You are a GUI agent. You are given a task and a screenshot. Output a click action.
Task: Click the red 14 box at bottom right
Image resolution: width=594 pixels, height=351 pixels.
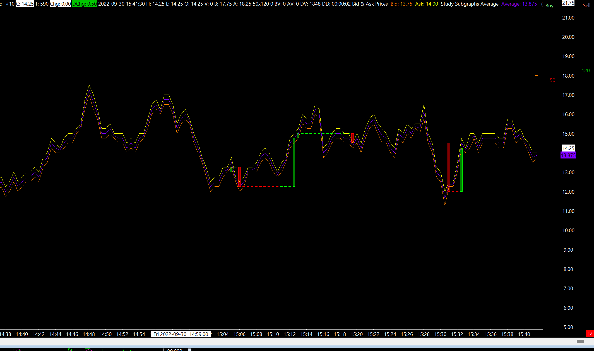point(590,334)
